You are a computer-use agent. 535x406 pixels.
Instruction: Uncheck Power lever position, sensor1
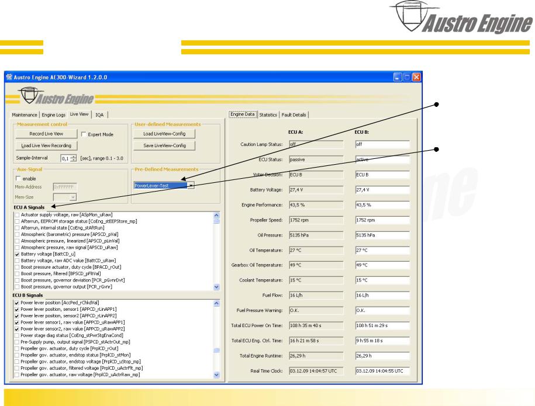[x=17, y=310]
